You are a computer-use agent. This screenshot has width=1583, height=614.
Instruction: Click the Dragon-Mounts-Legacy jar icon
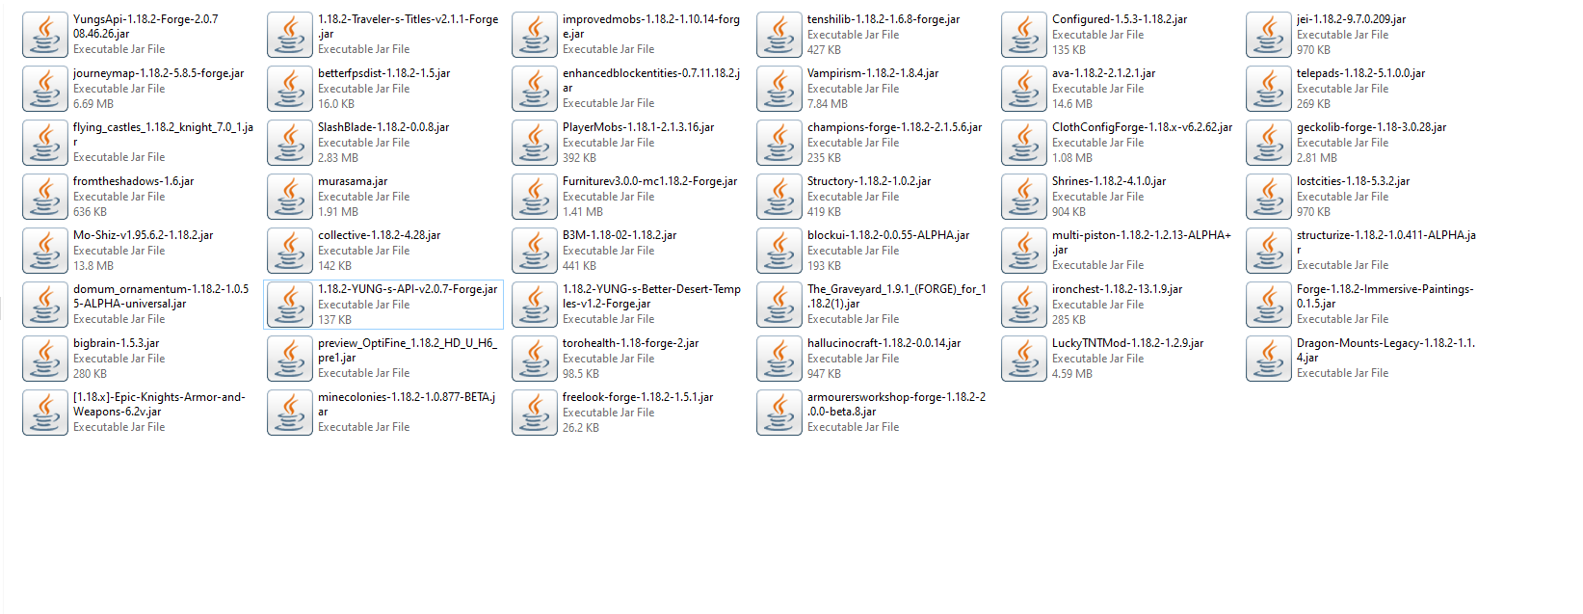pos(1268,359)
